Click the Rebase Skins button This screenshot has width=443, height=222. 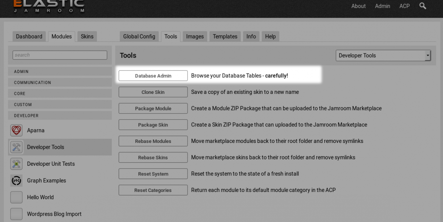(153, 157)
